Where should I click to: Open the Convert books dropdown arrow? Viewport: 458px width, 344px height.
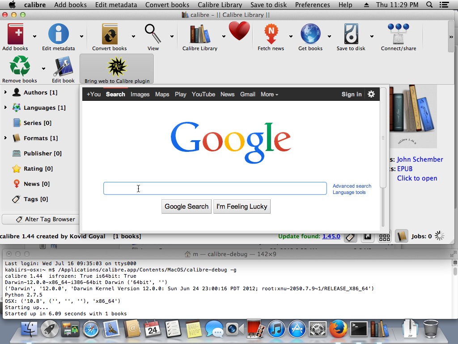point(133,37)
